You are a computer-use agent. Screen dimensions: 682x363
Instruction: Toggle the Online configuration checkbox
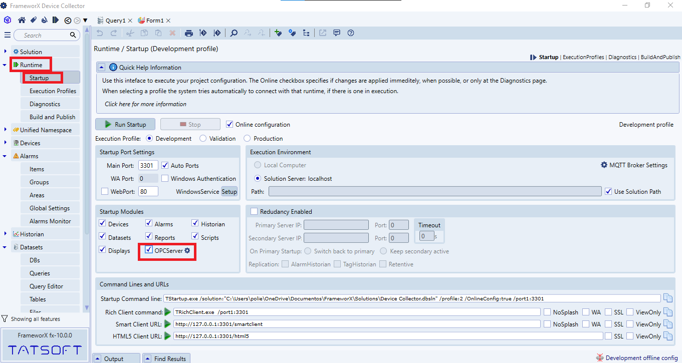pos(230,124)
